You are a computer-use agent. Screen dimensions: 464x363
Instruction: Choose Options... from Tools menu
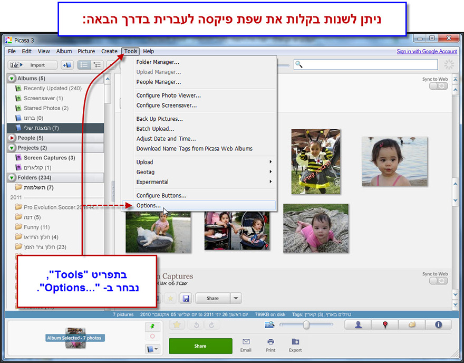pyautogui.click(x=199, y=205)
